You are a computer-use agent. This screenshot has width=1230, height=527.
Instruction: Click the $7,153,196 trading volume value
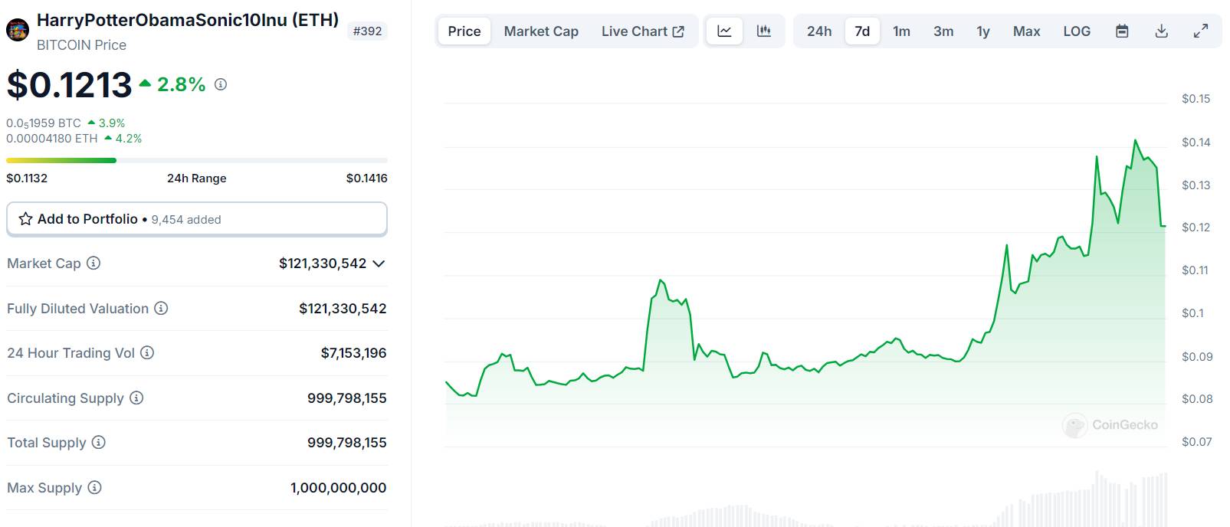point(354,353)
